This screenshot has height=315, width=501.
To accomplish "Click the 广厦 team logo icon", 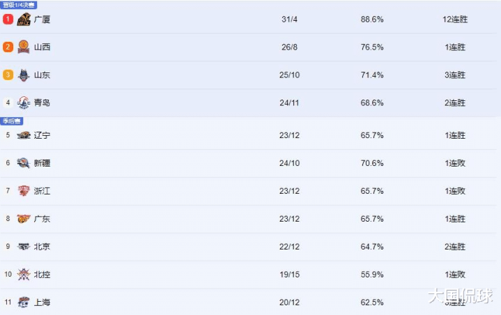I will click(x=24, y=20).
